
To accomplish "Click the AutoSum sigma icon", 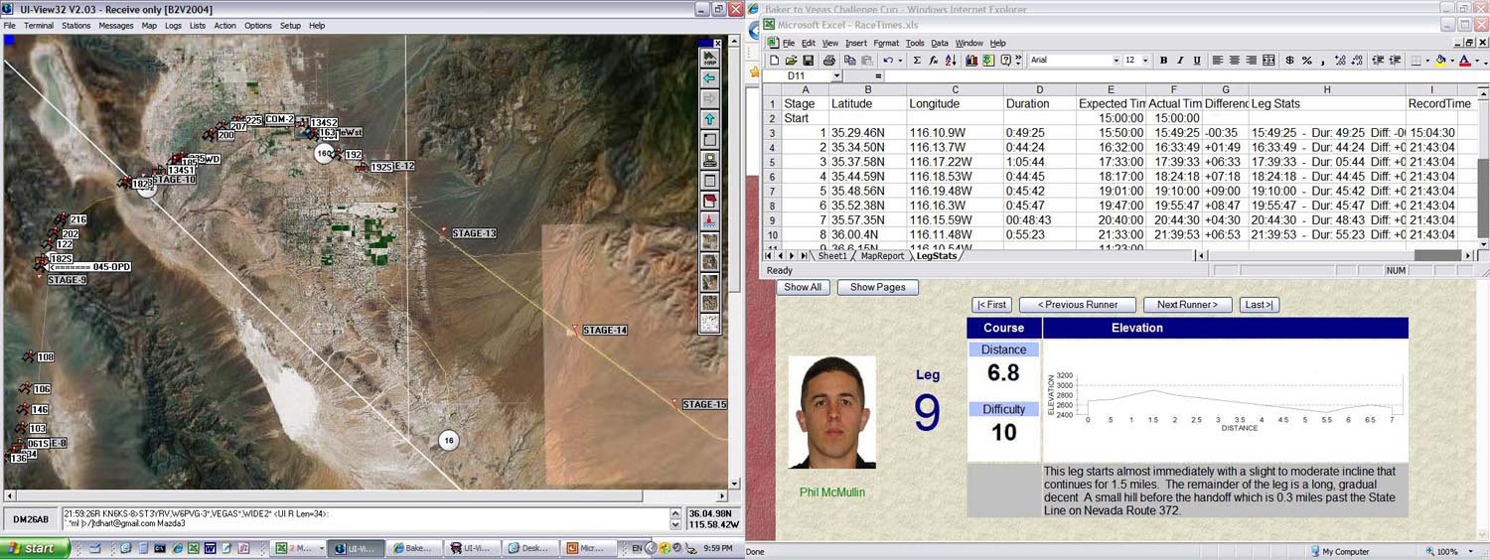I will pos(917,61).
